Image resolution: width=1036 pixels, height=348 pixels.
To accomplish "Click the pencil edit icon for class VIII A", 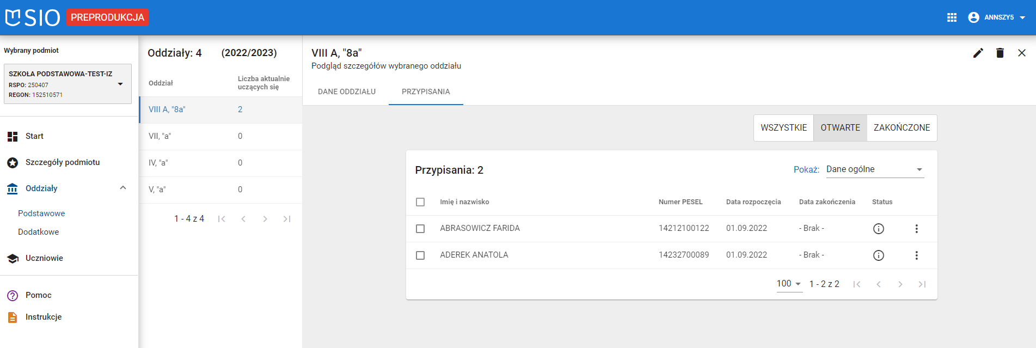I will tap(978, 53).
